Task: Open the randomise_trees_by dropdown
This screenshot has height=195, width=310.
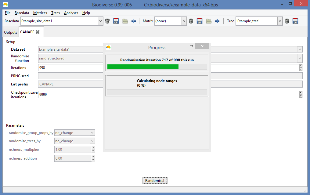Action: pyautogui.click(x=92, y=141)
